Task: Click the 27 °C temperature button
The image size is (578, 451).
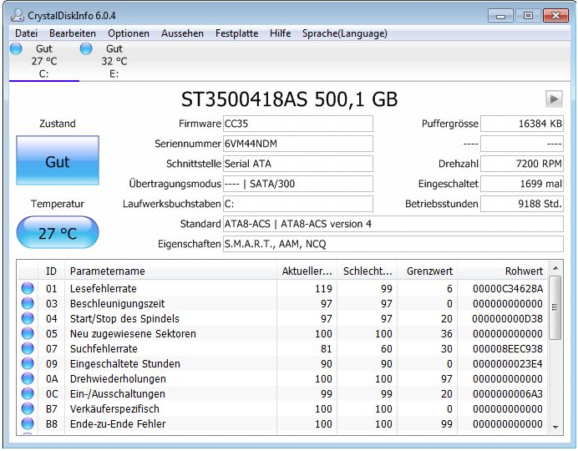Action: pos(58,232)
